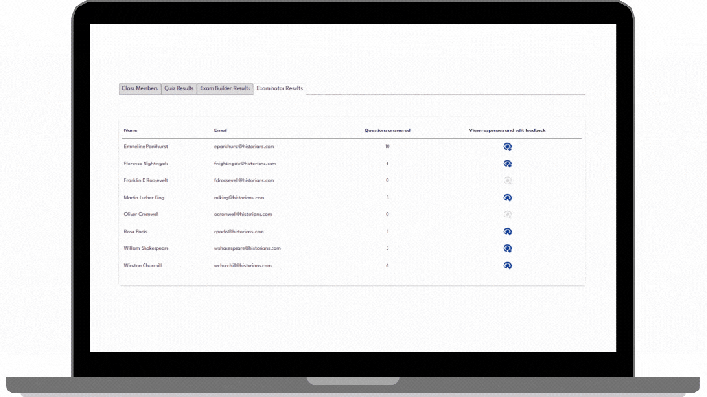
Task: Click email epankhurst@historians.com
Action: pos(244,147)
